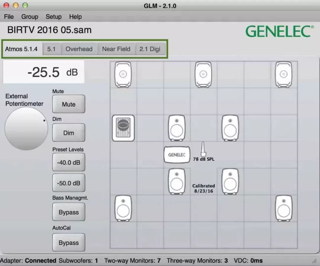The height and width of the screenshot is (266, 320).
Task: Click the green GENELEC logo
Action: coord(280,31)
